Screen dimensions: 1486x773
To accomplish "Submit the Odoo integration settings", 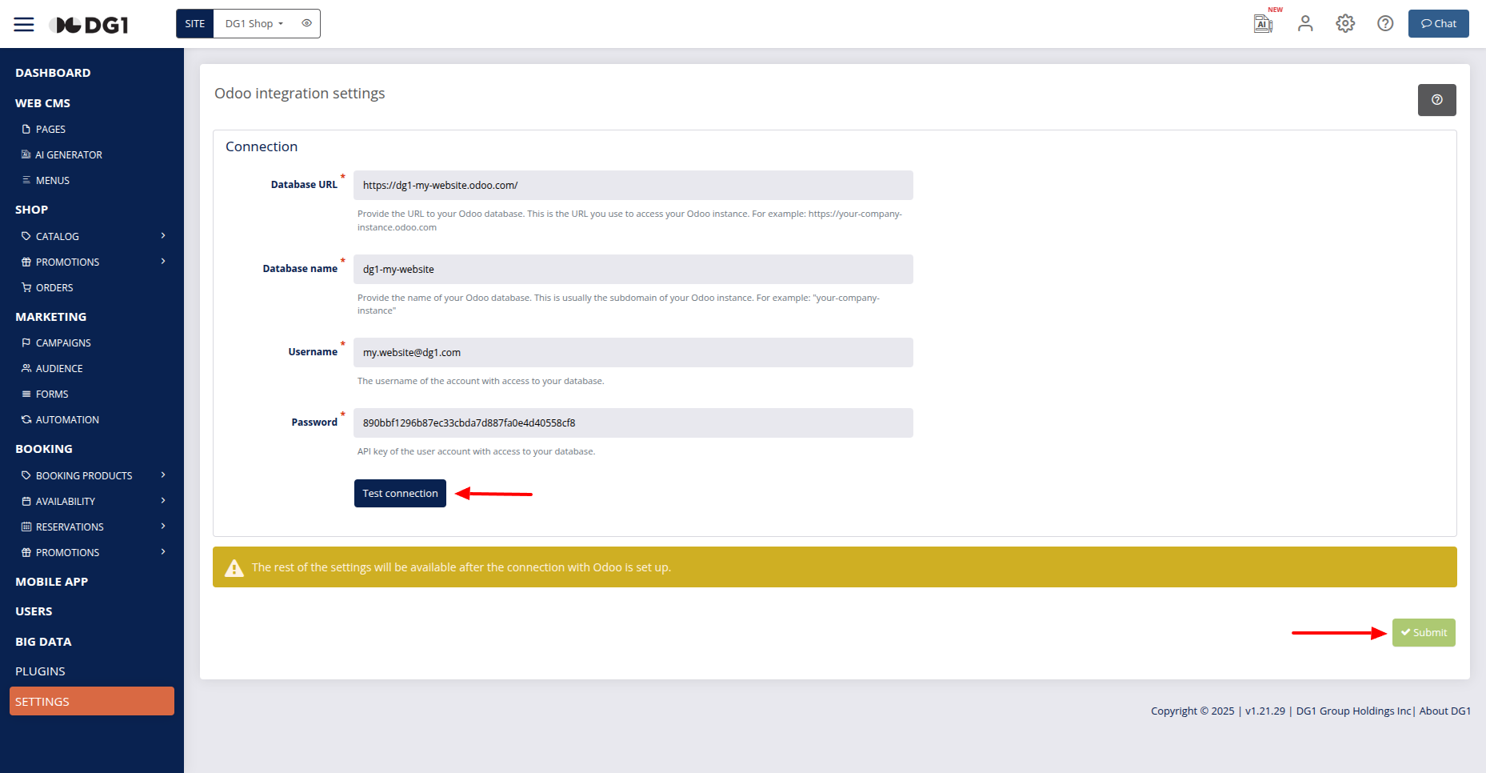I will coord(1424,632).
